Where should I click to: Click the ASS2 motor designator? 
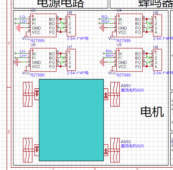pyautogui.click(x=126, y=142)
